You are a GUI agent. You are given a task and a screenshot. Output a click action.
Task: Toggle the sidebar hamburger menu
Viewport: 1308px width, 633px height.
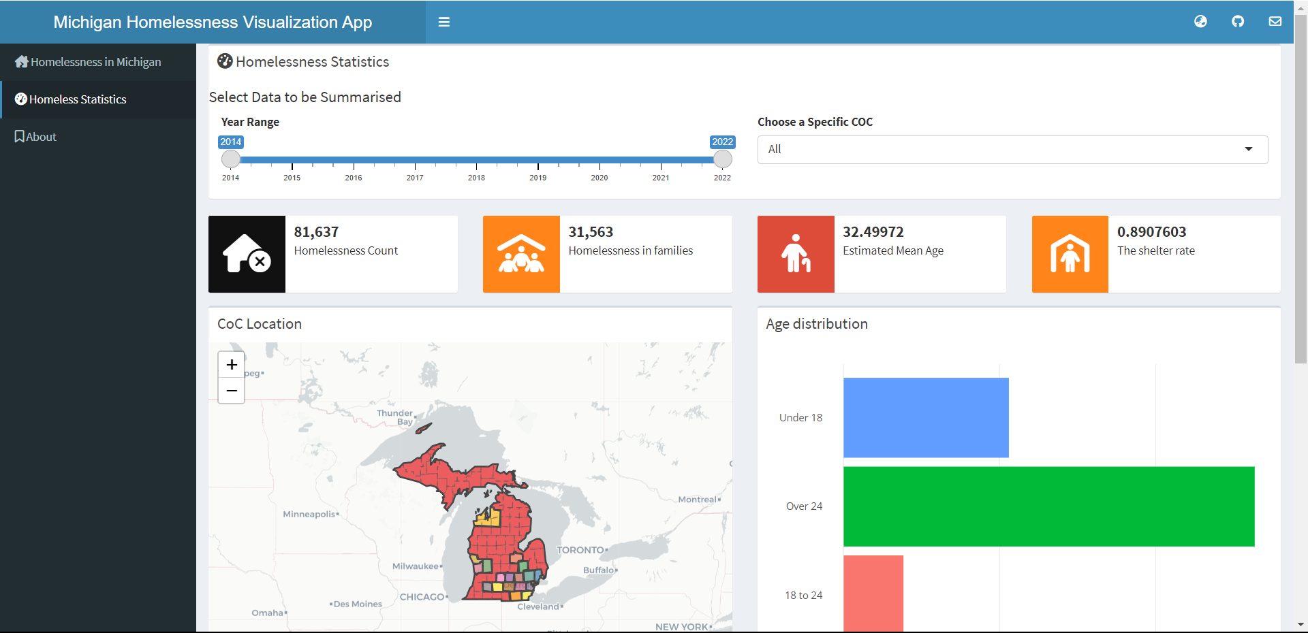[x=443, y=22]
